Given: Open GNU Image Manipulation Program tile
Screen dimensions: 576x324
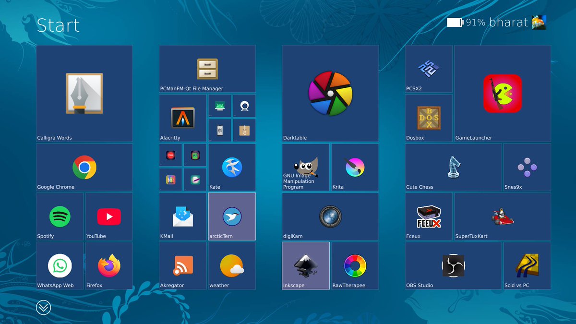Looking at the screenshot, I should point(306,167).
